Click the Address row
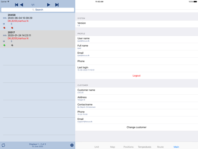 click(x=137, y=98)
